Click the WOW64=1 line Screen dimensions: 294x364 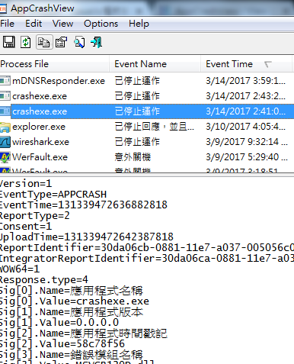pyautogui.click(x=20, y=269)
